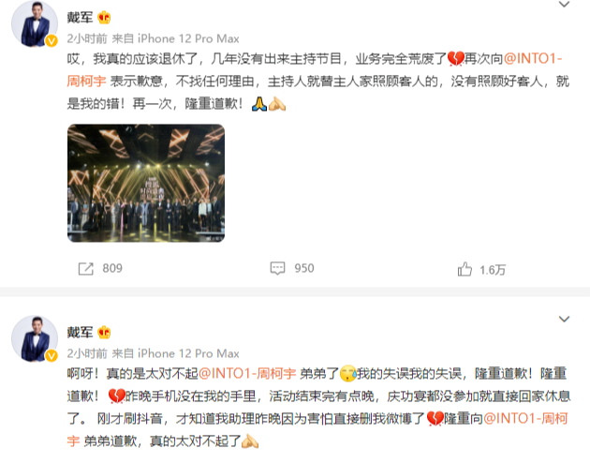Screen dimensions: 590x463
Task: Click the repost icon showing 809
Action: (x=86, y=269)
